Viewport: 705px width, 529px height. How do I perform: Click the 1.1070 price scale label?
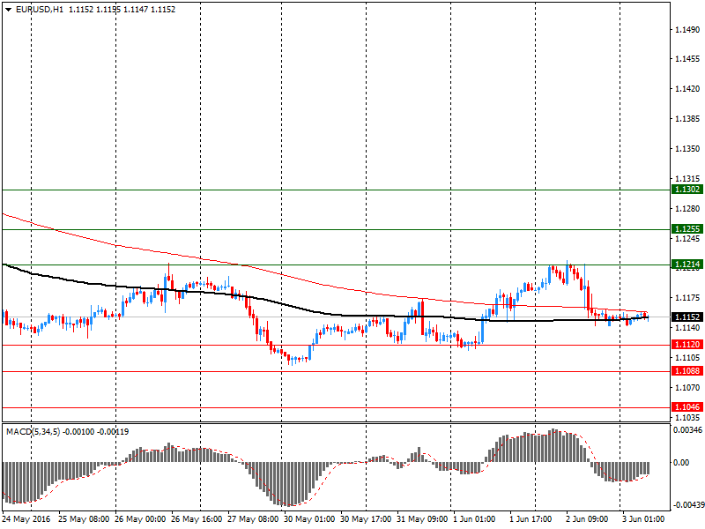coord(687,387)
